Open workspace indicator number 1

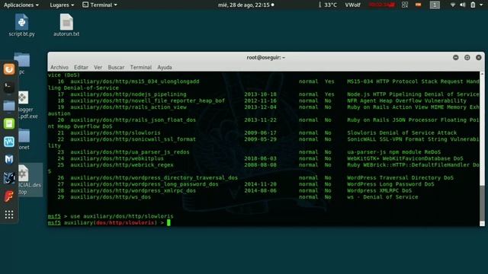[435, 5]
